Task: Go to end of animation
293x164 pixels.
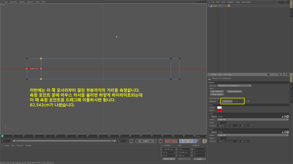Action: click(x=161, y=141)
